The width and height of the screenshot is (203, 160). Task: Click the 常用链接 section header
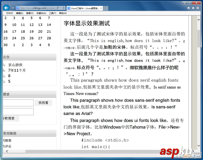tap(29, 133)
